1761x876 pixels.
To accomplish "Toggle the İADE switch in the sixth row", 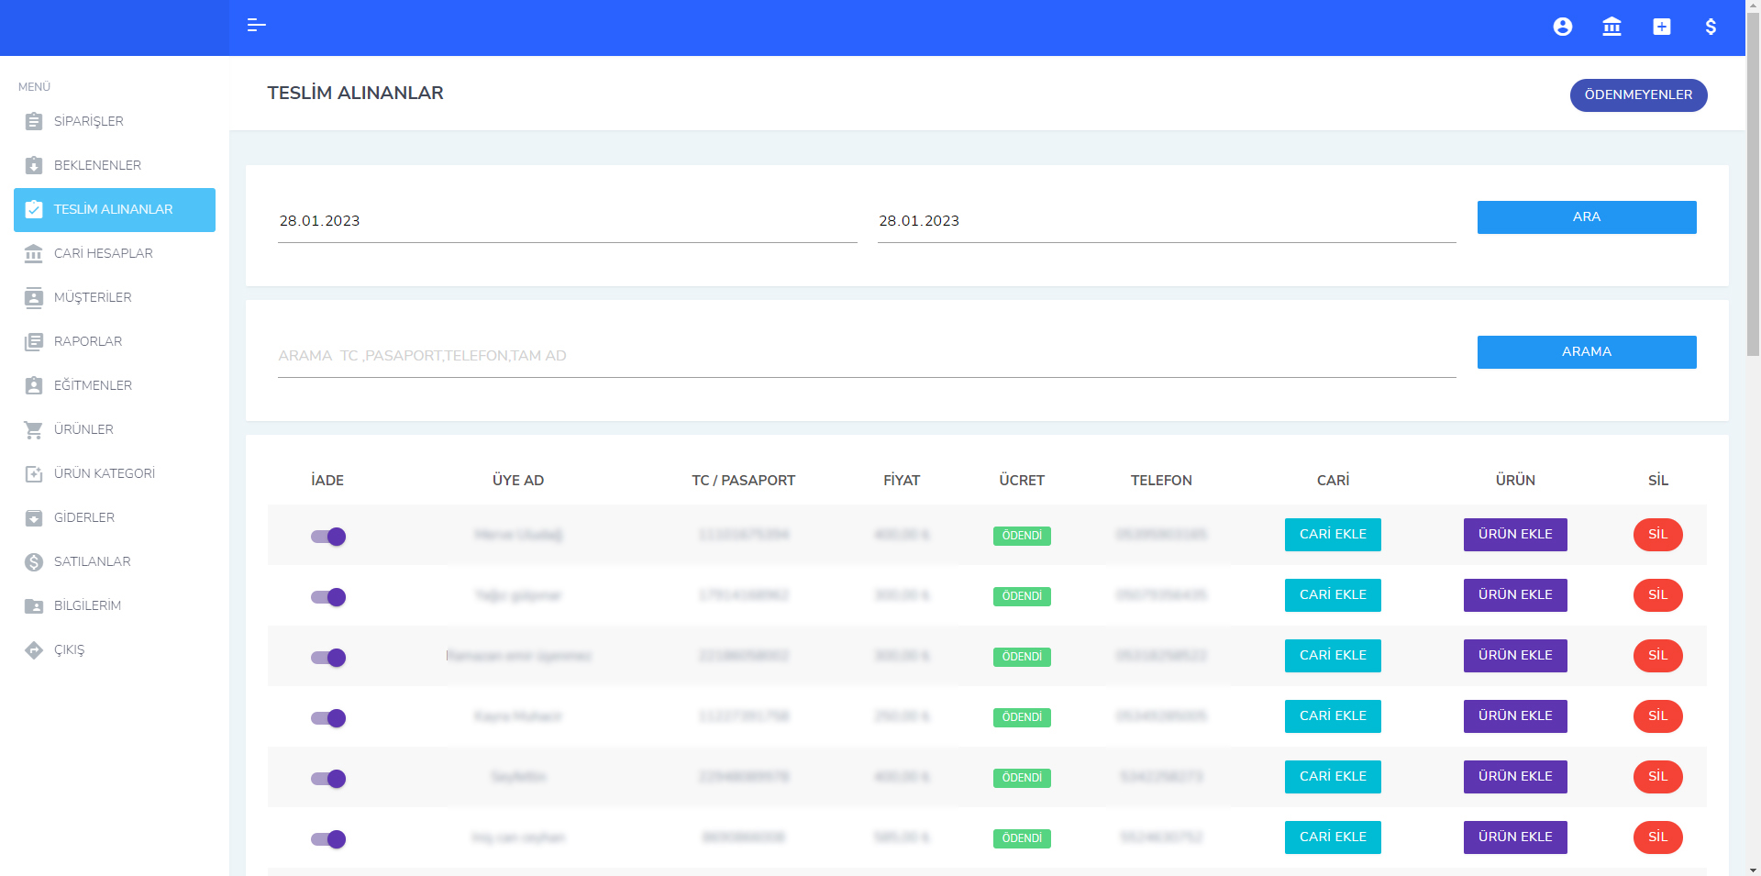I will (x=328, y=839).
